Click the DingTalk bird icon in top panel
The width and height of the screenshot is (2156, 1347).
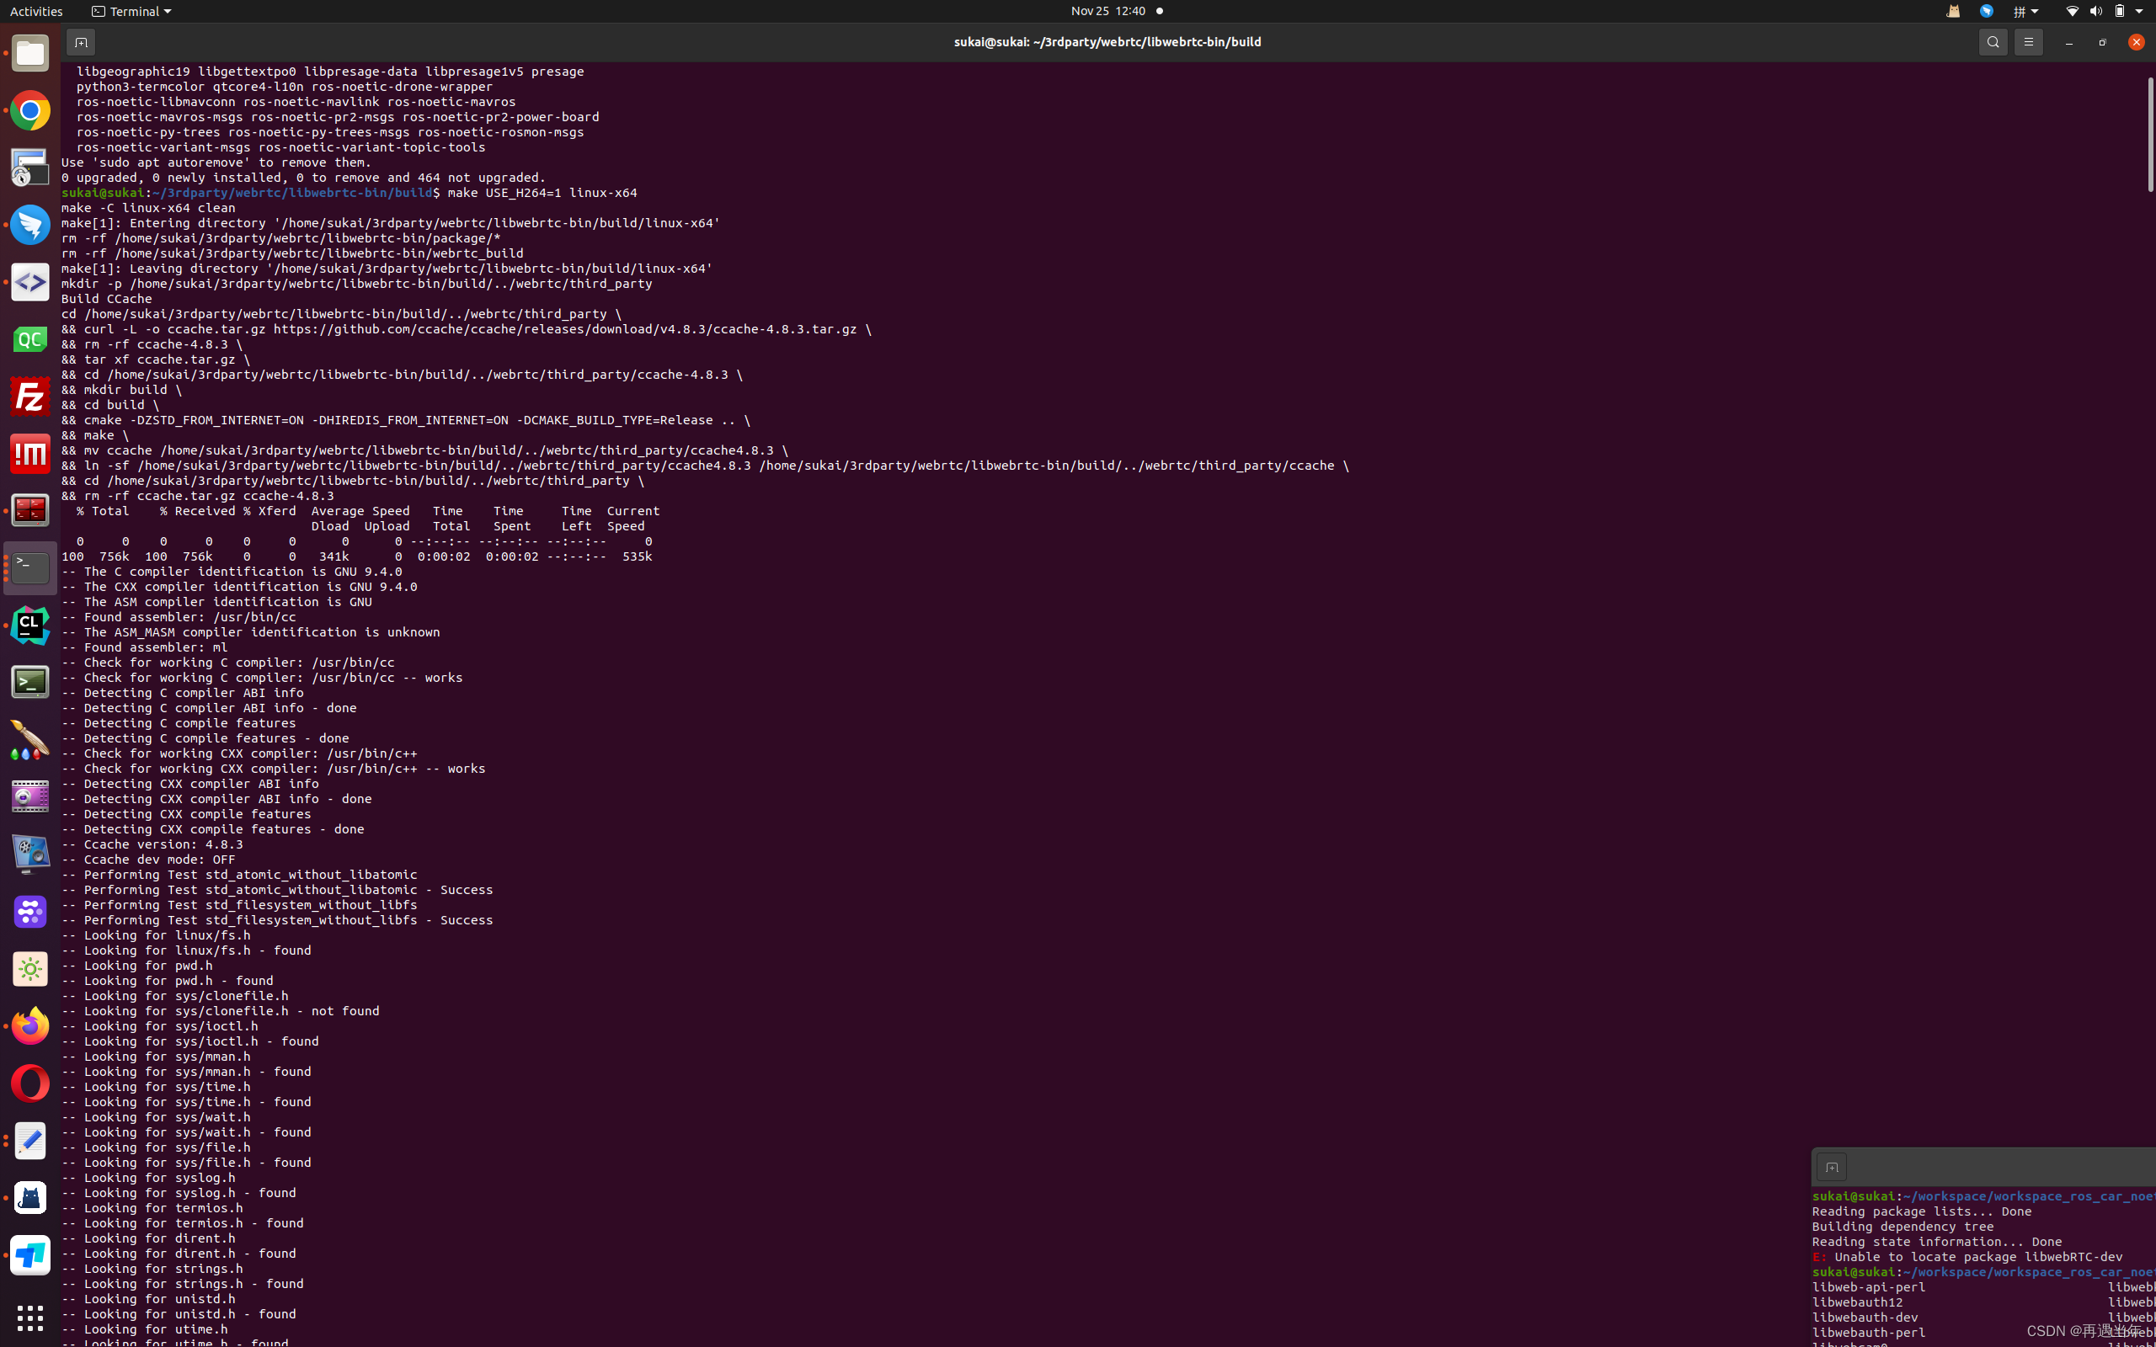1988,11
